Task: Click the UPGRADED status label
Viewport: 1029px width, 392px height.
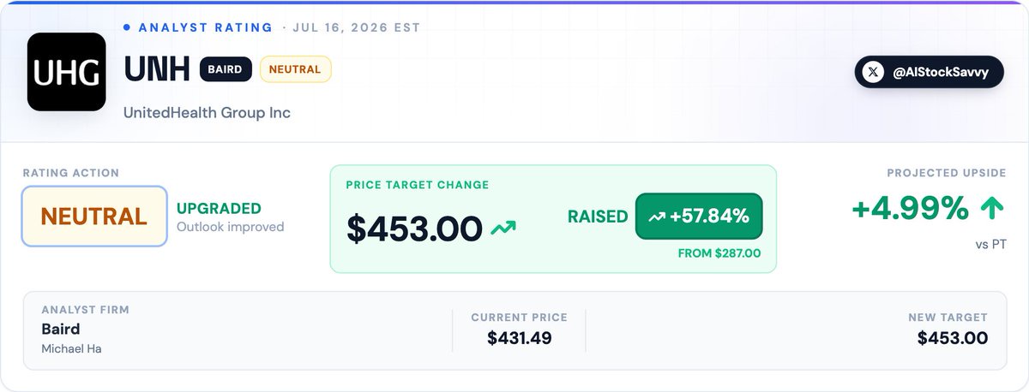Action: 219,209
